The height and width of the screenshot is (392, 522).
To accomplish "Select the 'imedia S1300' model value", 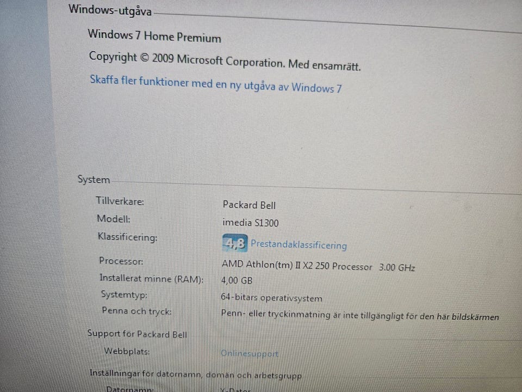I will pos(250,222).
